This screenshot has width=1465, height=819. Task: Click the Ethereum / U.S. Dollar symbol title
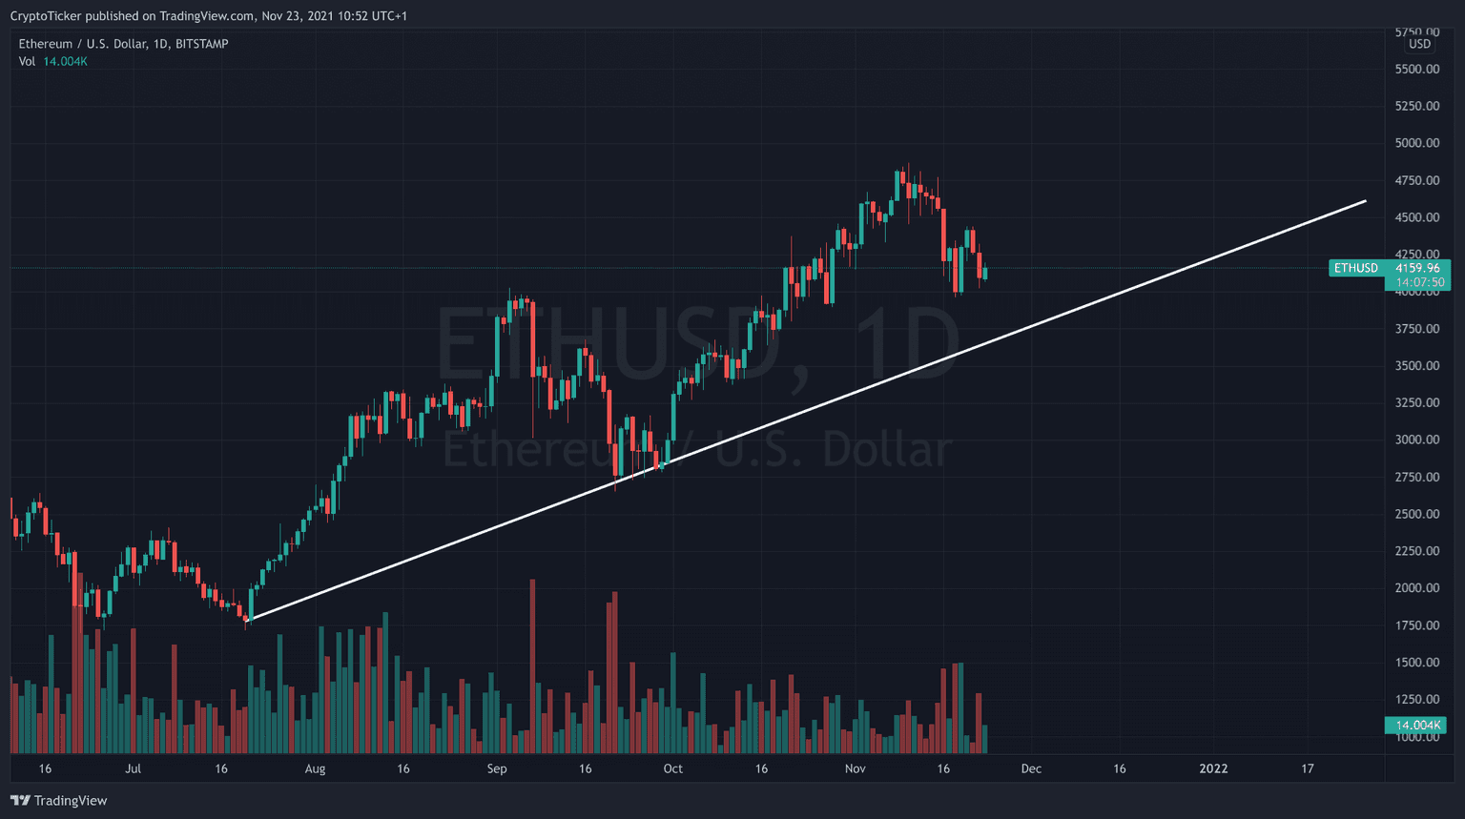pyautogui.click(x=84, y=44)
